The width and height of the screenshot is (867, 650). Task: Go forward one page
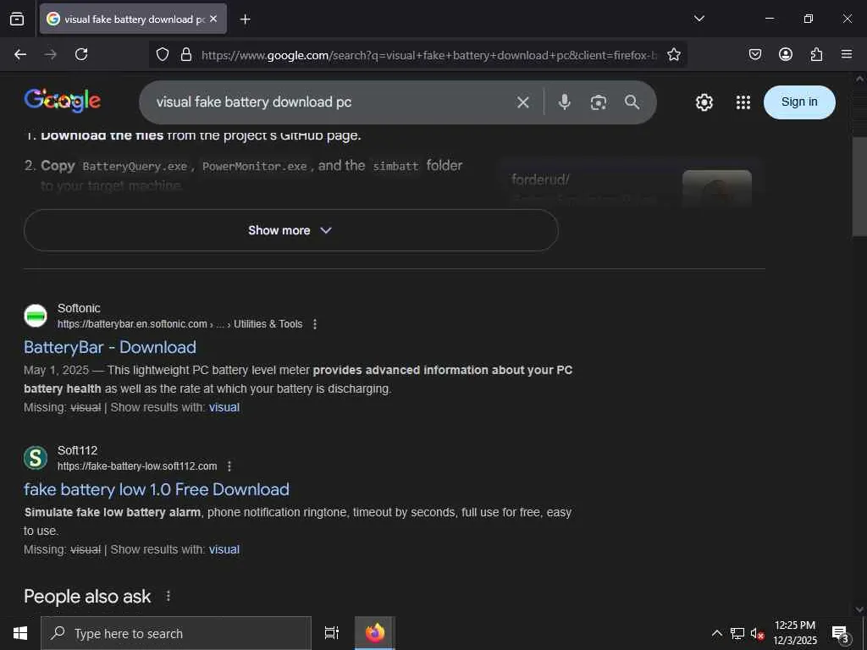pos(51,54)
